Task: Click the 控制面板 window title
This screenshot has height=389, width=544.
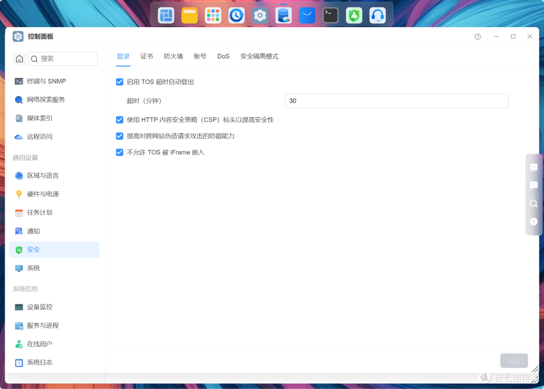Action: tap(41, 36)
